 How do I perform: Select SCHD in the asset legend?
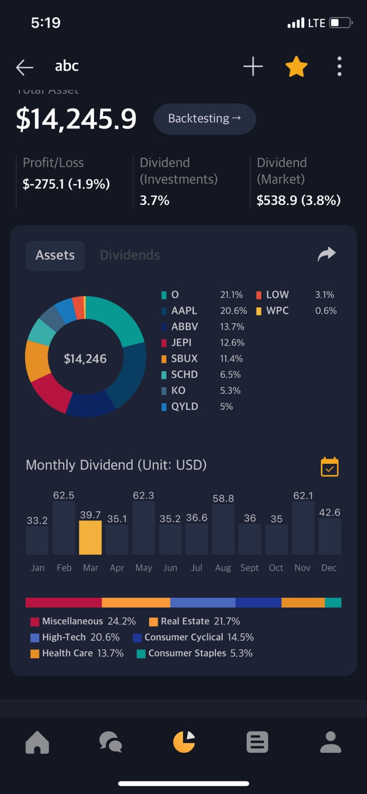pos(185,374)
